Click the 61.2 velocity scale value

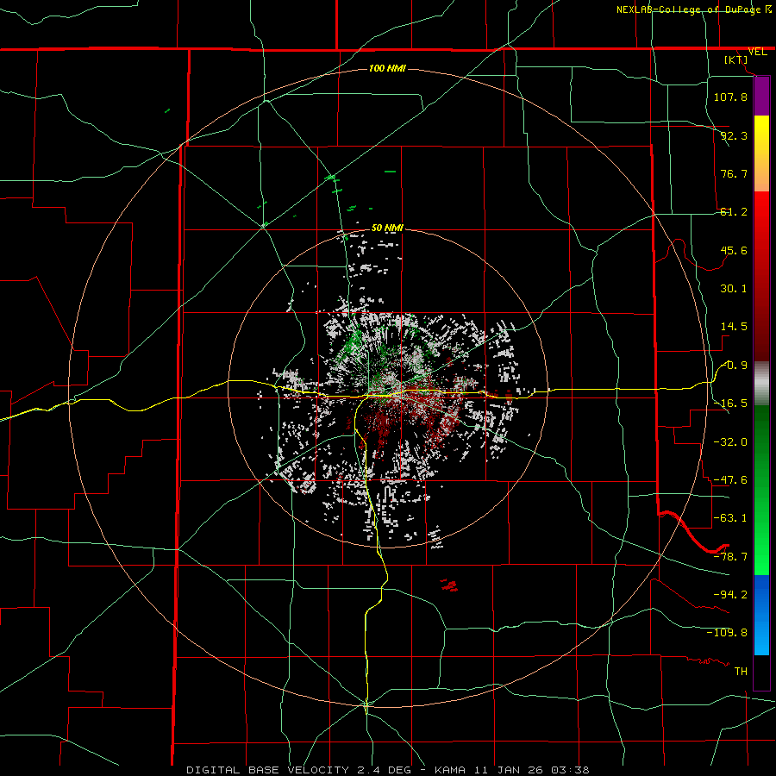coord(734,212)
